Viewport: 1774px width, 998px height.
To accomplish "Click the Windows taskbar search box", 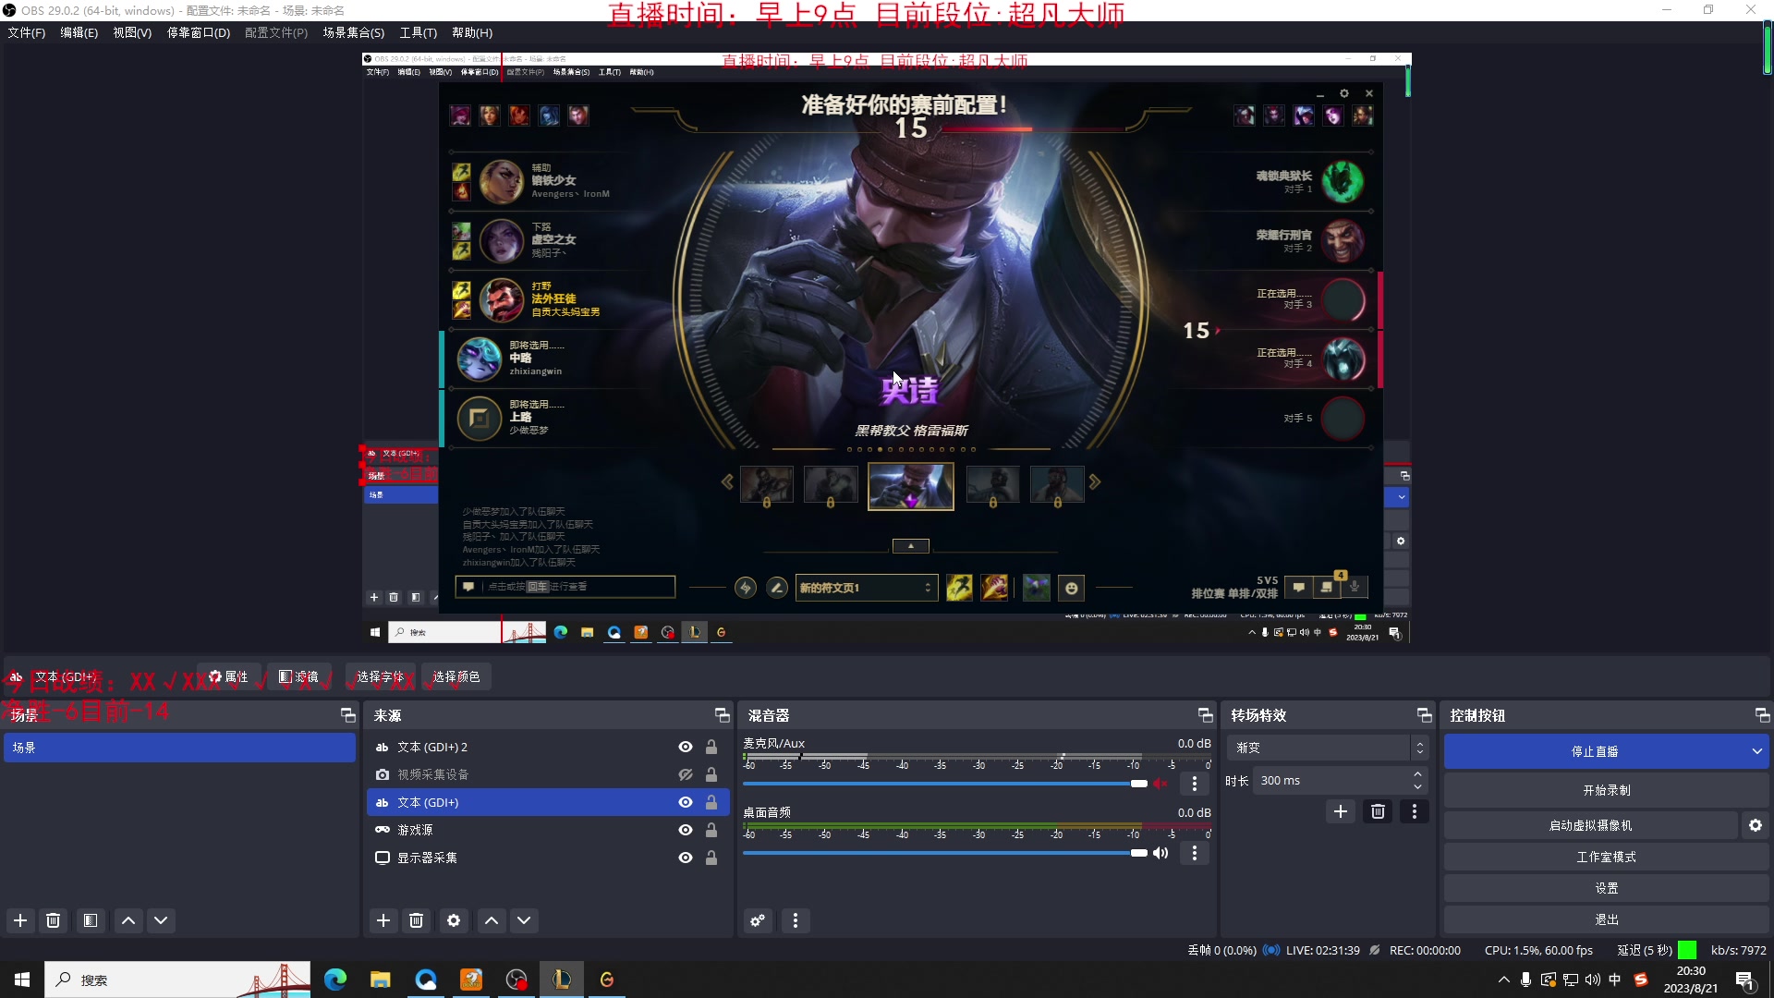I will (x=178, y=980).
